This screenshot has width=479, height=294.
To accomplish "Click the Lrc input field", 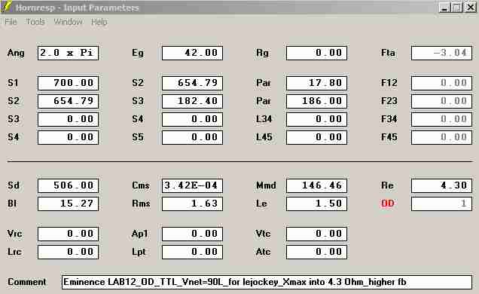I will (x=68, y=252).
